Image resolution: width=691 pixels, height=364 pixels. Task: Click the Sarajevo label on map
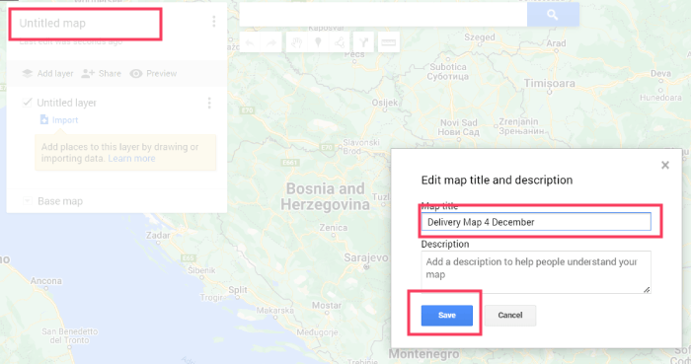pos(366,257)
